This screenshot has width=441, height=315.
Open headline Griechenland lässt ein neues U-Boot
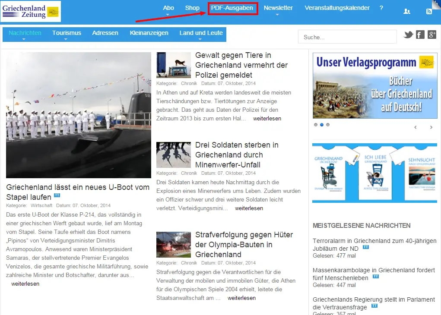[x=78, y=192]
